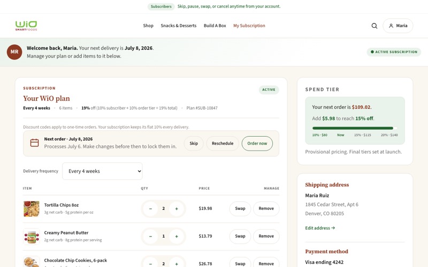Follow the Edit address link
The image size is (428, 267).
(x=320, y=228)
